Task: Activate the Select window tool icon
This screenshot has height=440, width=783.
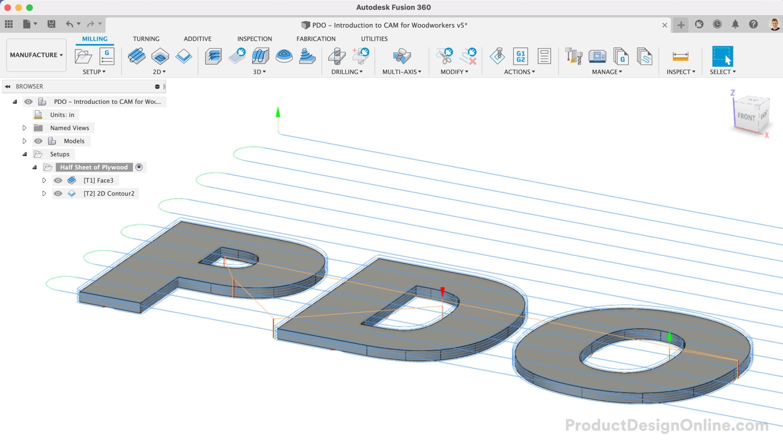Action: click(722, 56)
